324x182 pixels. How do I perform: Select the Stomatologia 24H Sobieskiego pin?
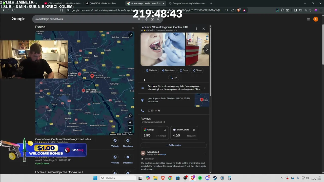[x=83, y=90]
